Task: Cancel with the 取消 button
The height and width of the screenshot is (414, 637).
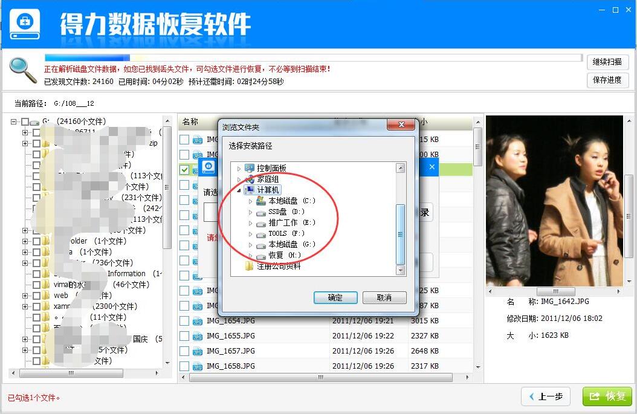Action: tap(384, 298)
